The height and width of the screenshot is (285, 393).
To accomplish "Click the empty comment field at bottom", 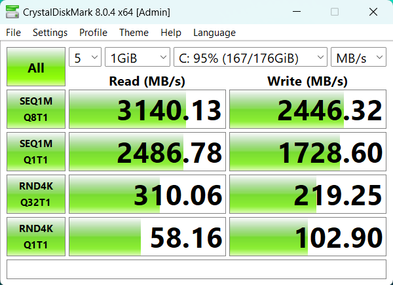I will pos(196,269).
